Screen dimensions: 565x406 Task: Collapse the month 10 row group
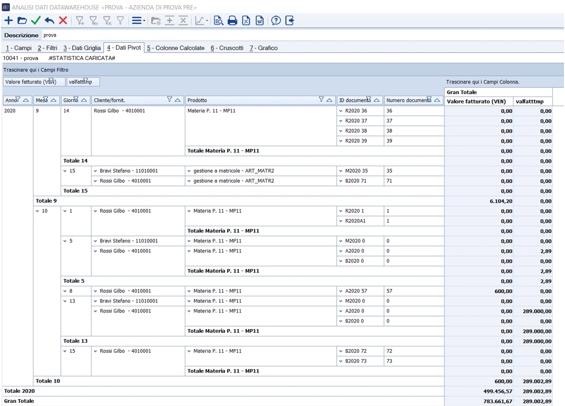(x=38, y=211)
